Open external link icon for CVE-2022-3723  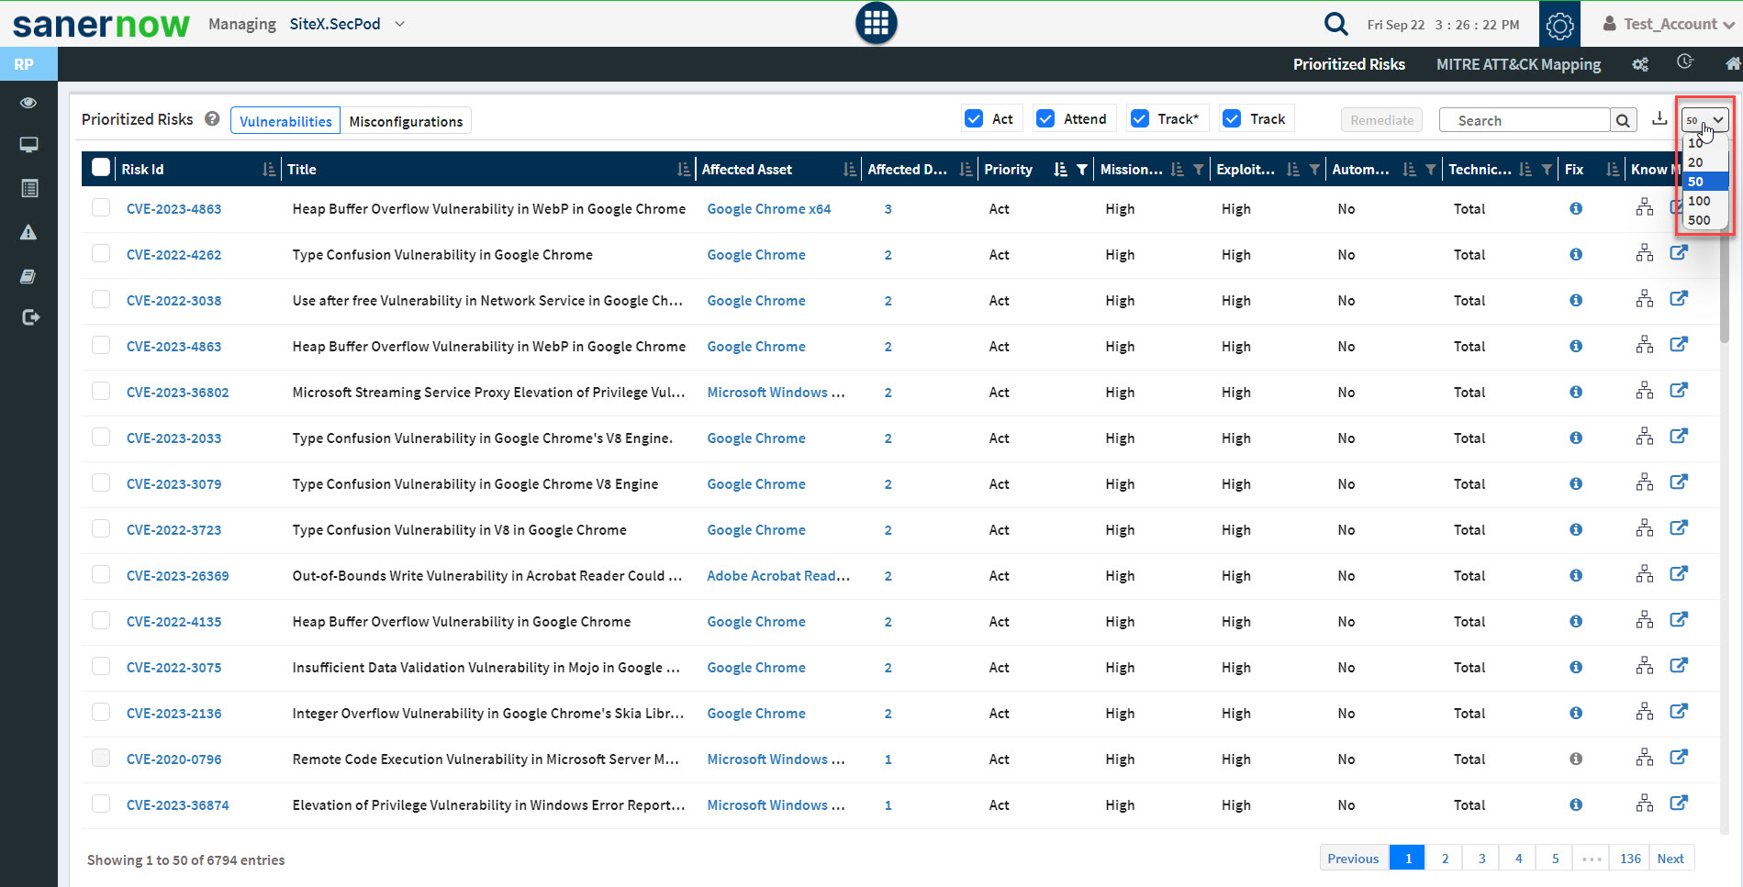[x=1679, y=528]
